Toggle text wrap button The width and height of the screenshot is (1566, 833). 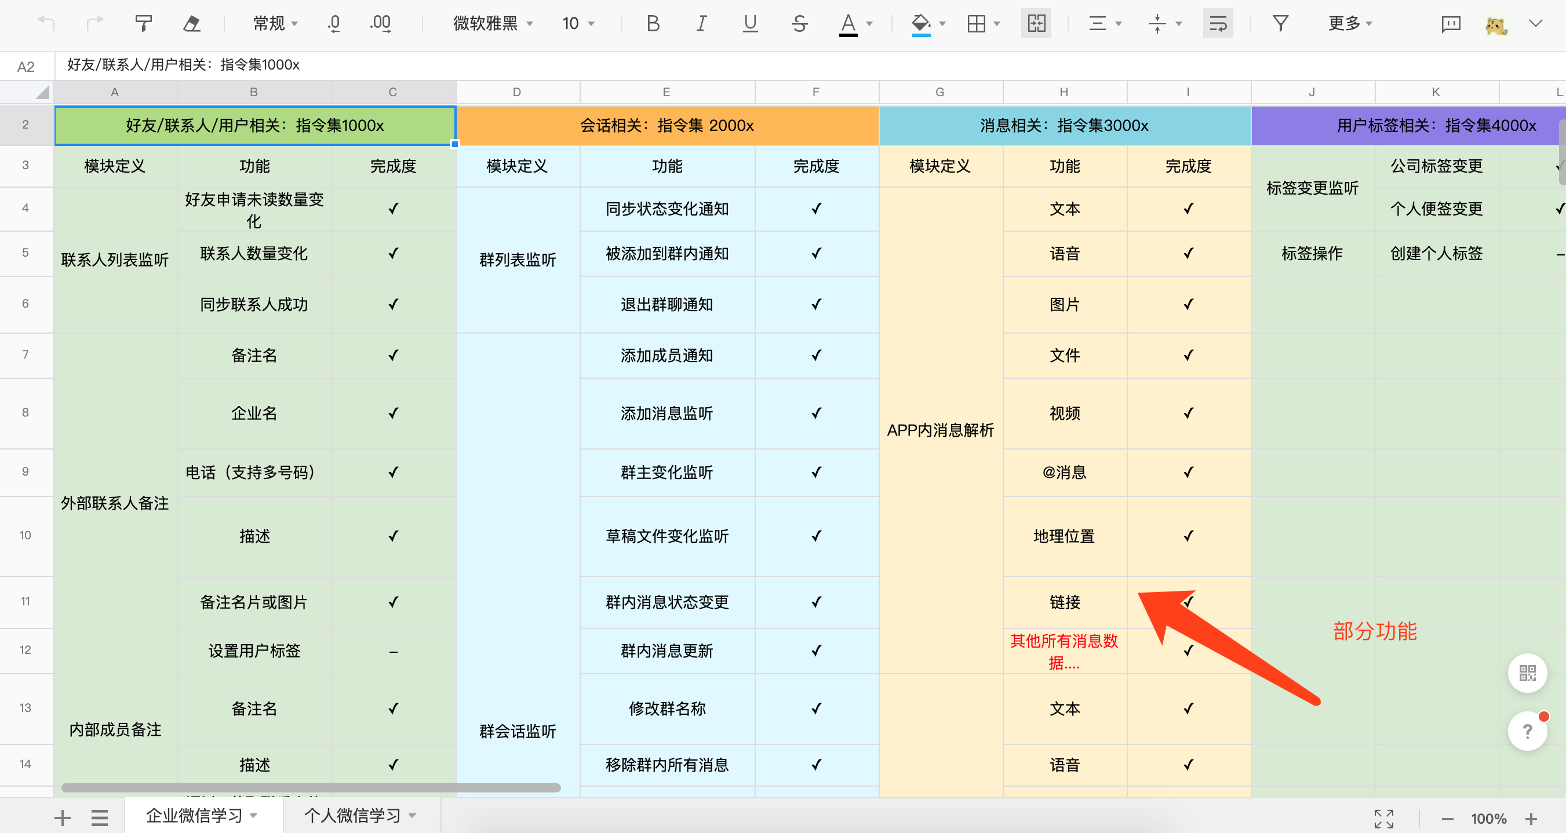point(1218,24)
